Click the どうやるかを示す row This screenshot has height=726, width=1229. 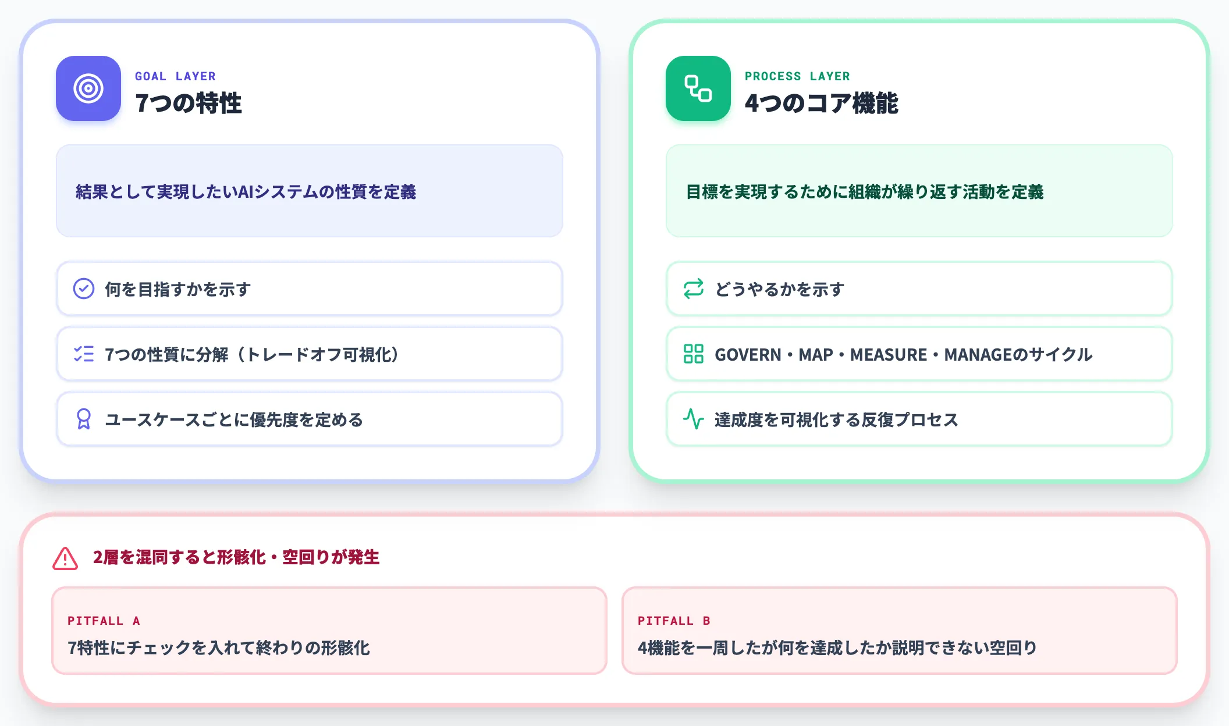point(919,289)
